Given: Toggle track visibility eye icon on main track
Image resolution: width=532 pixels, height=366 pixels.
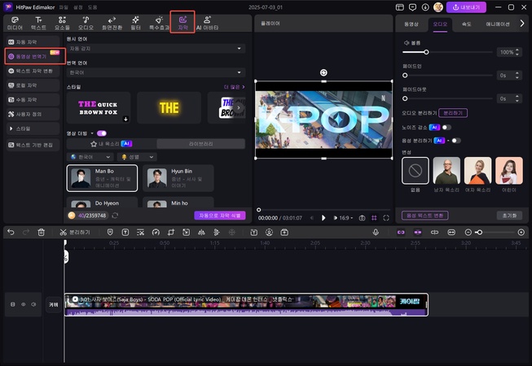Looking at the screenshot, I should pyautogui.click(x=24, y=304).
